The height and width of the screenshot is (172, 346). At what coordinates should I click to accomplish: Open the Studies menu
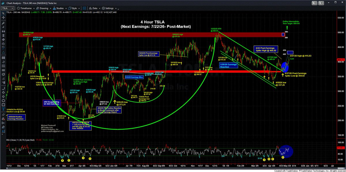point(60,8)
